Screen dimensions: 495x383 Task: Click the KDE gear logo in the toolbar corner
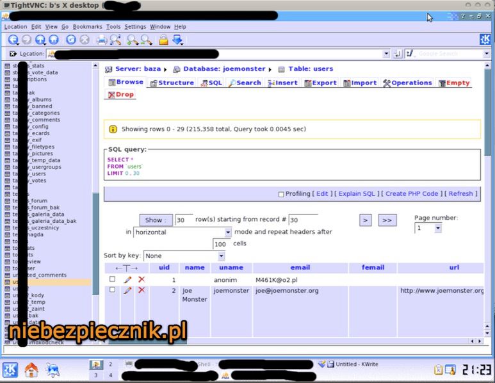pos(485,39)
